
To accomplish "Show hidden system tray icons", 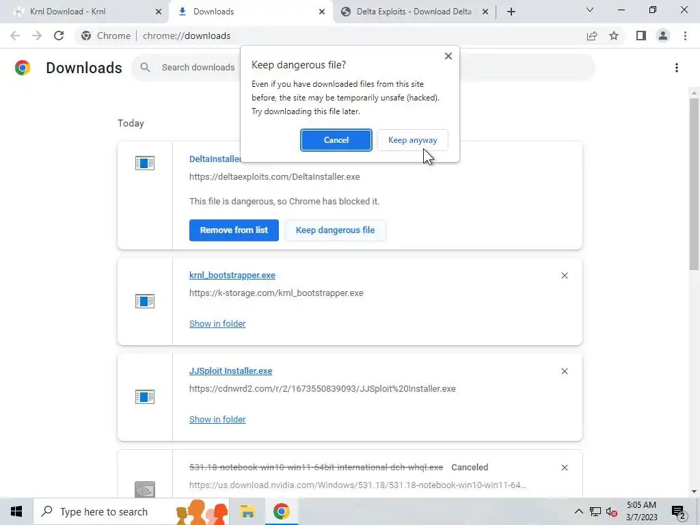I will pyautogui.click(x=578, y=511).
